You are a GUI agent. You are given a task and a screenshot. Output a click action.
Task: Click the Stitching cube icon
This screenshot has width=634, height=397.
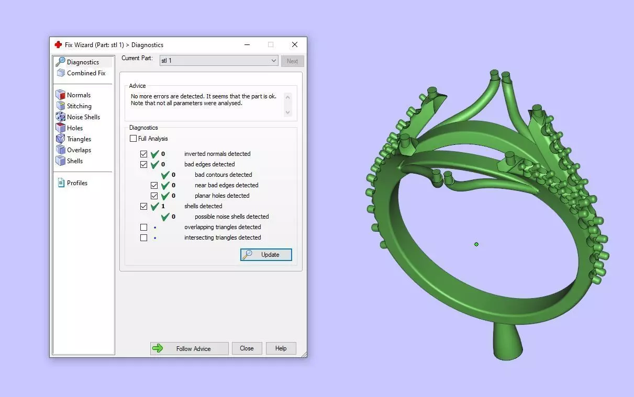(x=60, y=106)
